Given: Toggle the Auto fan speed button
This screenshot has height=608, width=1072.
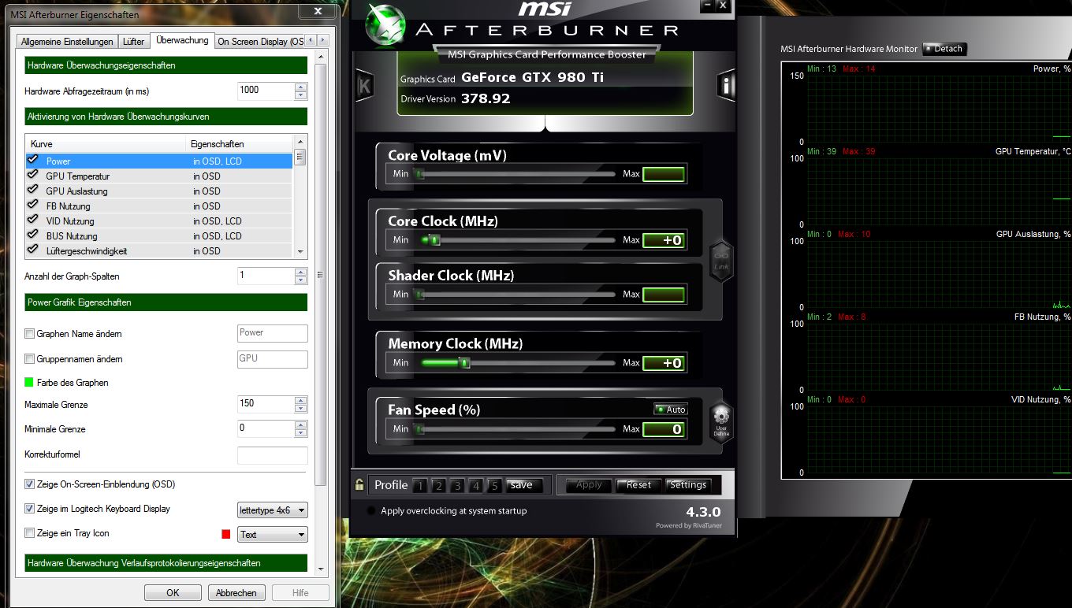Looking at the screenshot, I should [671, 410].
